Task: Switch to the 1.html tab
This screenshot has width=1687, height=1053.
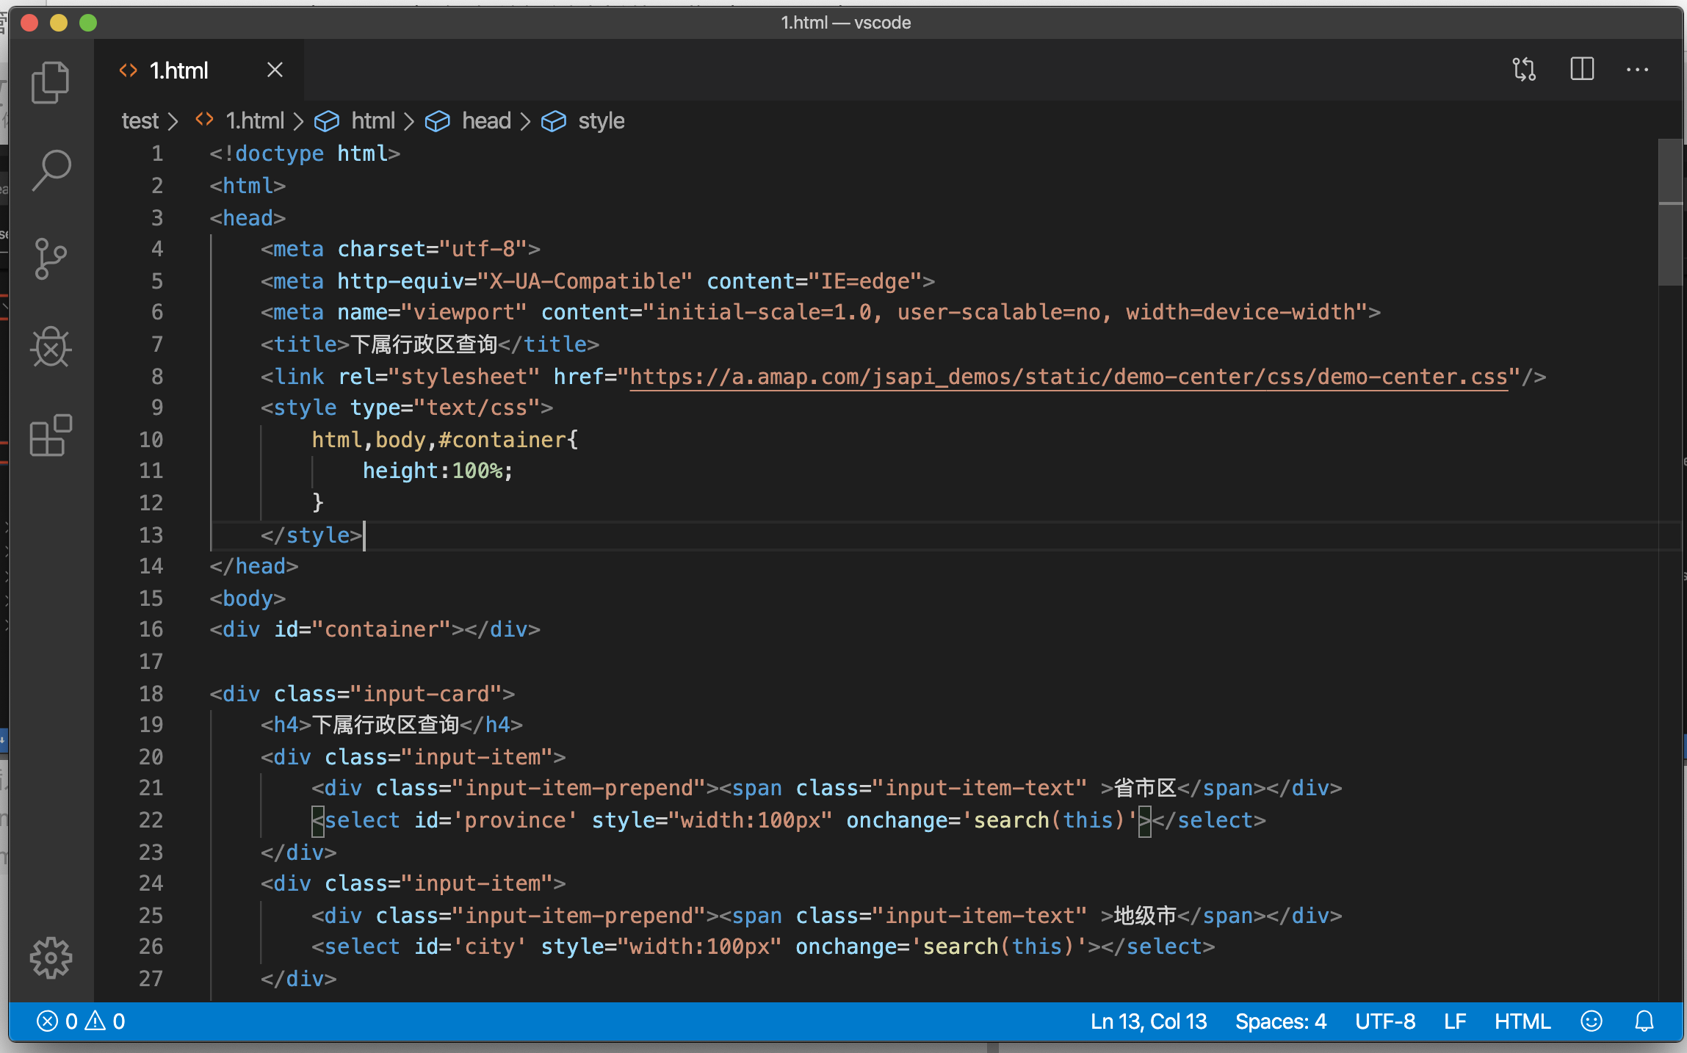Action: click(x=178, y=70)
